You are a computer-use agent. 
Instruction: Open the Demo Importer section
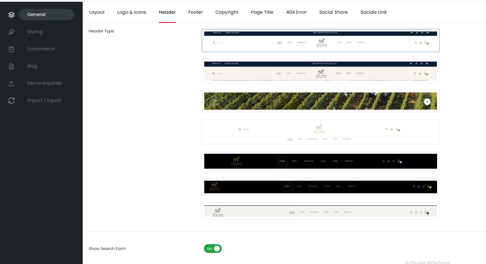[x=45, y=83]
